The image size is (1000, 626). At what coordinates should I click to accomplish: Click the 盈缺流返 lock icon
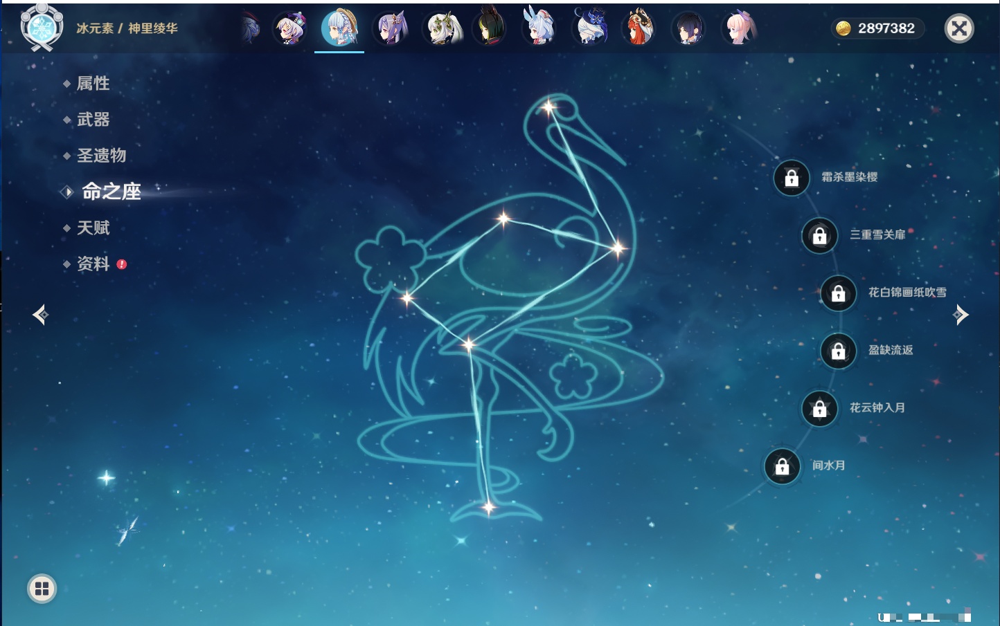tap(838, 351)
